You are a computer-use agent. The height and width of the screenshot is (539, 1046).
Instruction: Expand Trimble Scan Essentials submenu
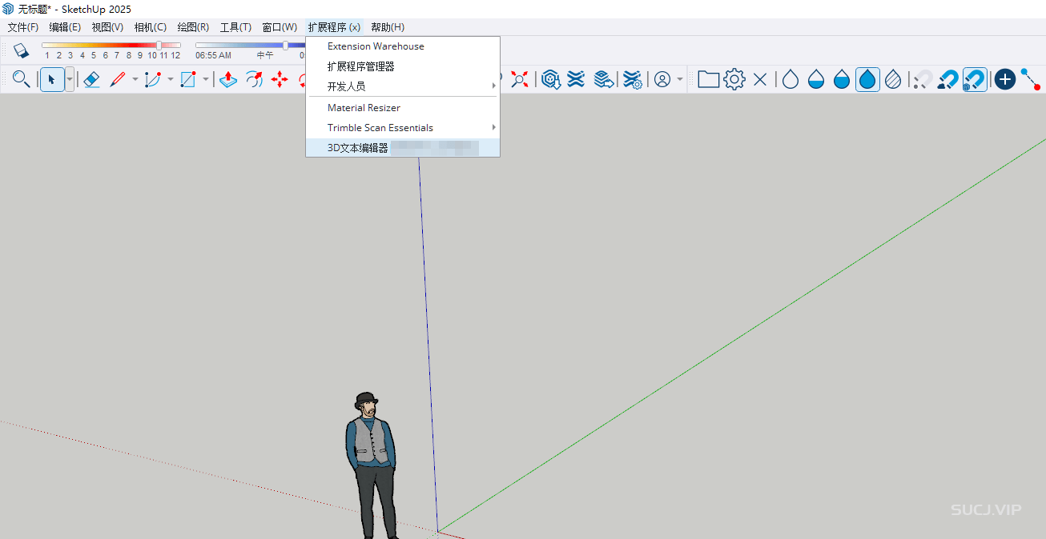pyautogui.click(x=403, y=128)
